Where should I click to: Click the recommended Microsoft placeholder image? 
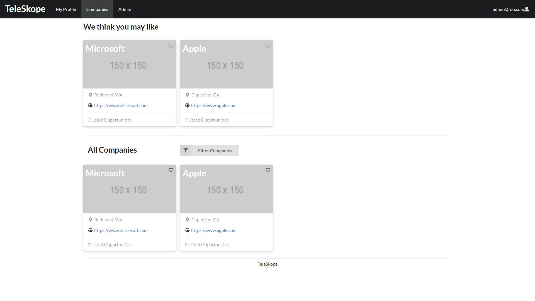[130, 64]
